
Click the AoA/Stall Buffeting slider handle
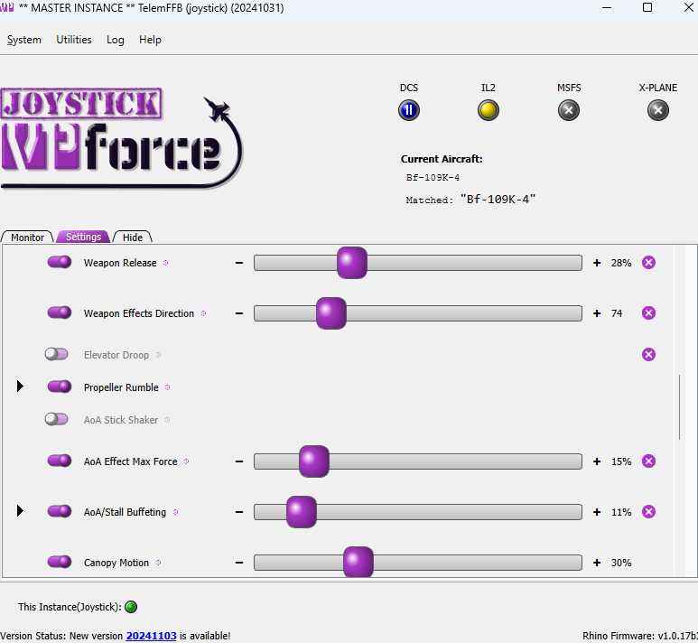(302, 512)
